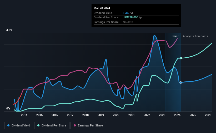This screenshot has height=133, width=216.
Task: Click the JP¥238.000 value in tooltip
Action: pyautogui.click(x=130, y=18)
